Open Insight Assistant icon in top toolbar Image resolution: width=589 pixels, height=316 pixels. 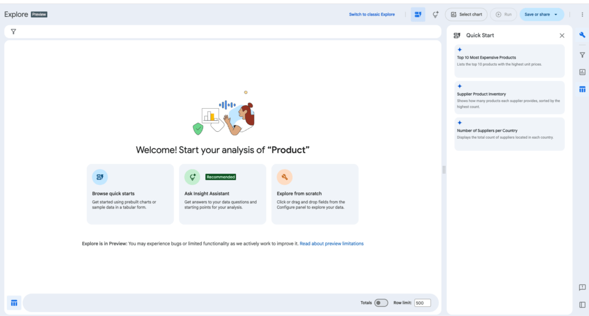click(435, 14)
